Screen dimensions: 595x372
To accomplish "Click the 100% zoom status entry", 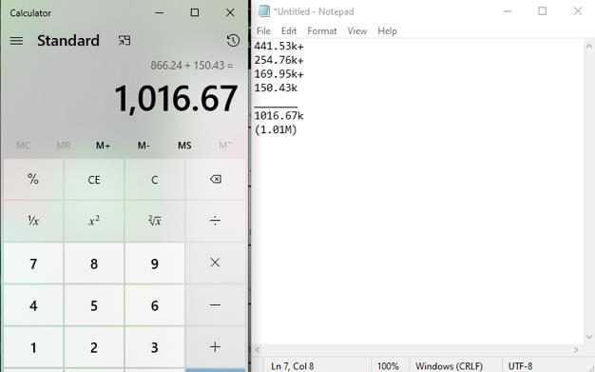I will [x=388, y=366].
